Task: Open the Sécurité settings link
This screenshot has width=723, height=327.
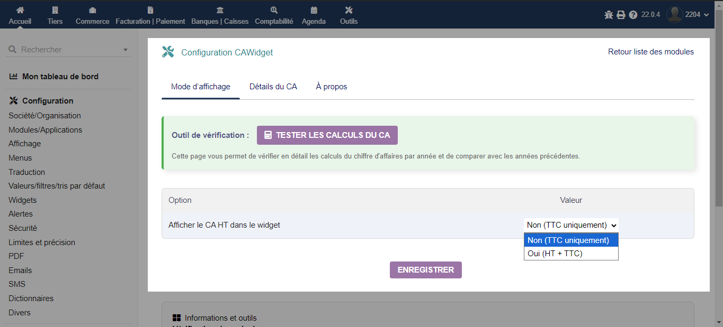Action: pyautogui.click(x=23, y=228)
